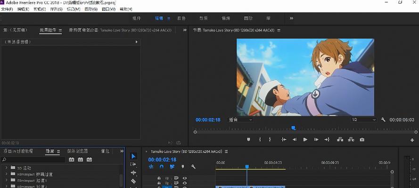
Task: Click the timeline playhead at 00:00:02:18
Action: (x=247, y=166)
